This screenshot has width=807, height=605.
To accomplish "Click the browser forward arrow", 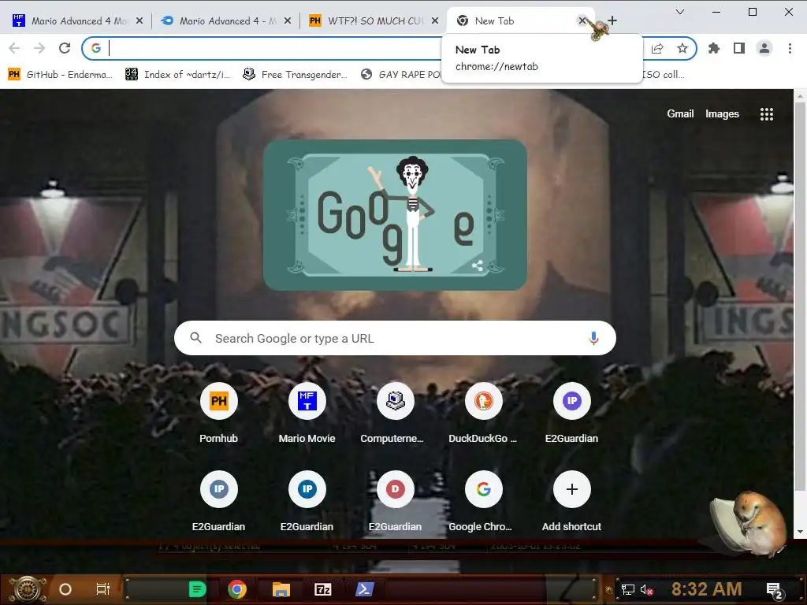I will coord(39,48).
